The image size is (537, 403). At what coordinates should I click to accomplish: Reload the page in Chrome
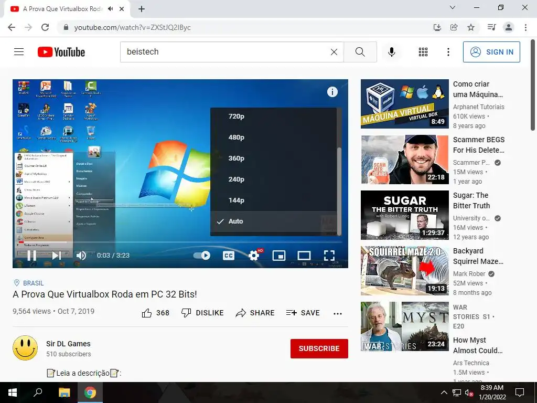point(45,27)
